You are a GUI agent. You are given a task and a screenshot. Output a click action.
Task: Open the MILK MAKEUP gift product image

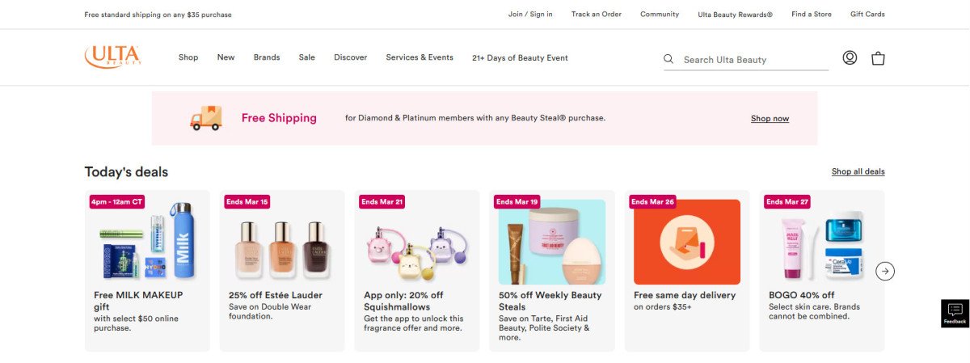pyautogui.click(x=147, y=241)
